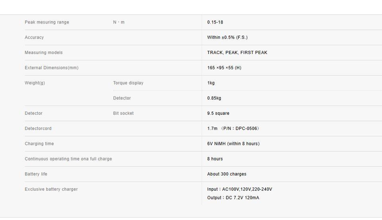Click External Dimensions(mm) label
Screen dimensions: 382x220
52,68
